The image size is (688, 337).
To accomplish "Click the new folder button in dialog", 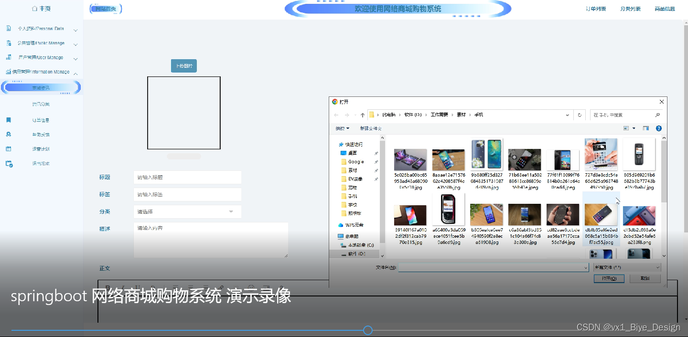I will [371, 128].
